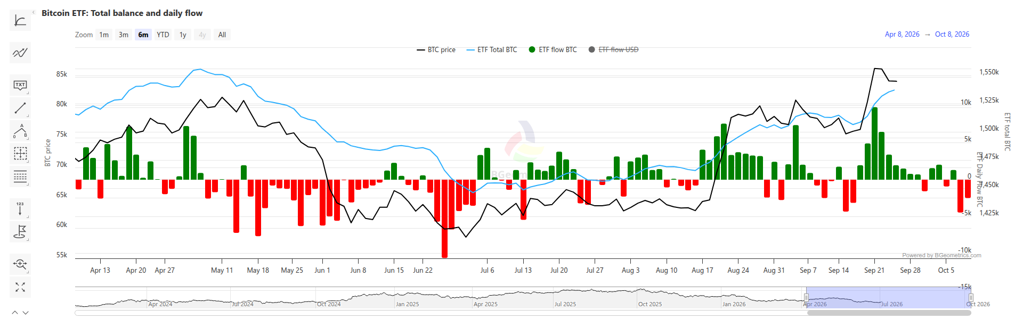
Task: Select the flag marker tool
Action: 20,232
